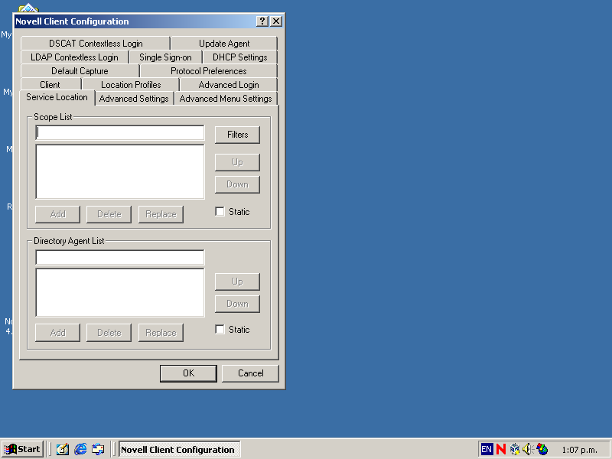This screenshot has height=459, width=612.
Task: Launch Internet Explorer from quick launch
Action: click(80, 449)
